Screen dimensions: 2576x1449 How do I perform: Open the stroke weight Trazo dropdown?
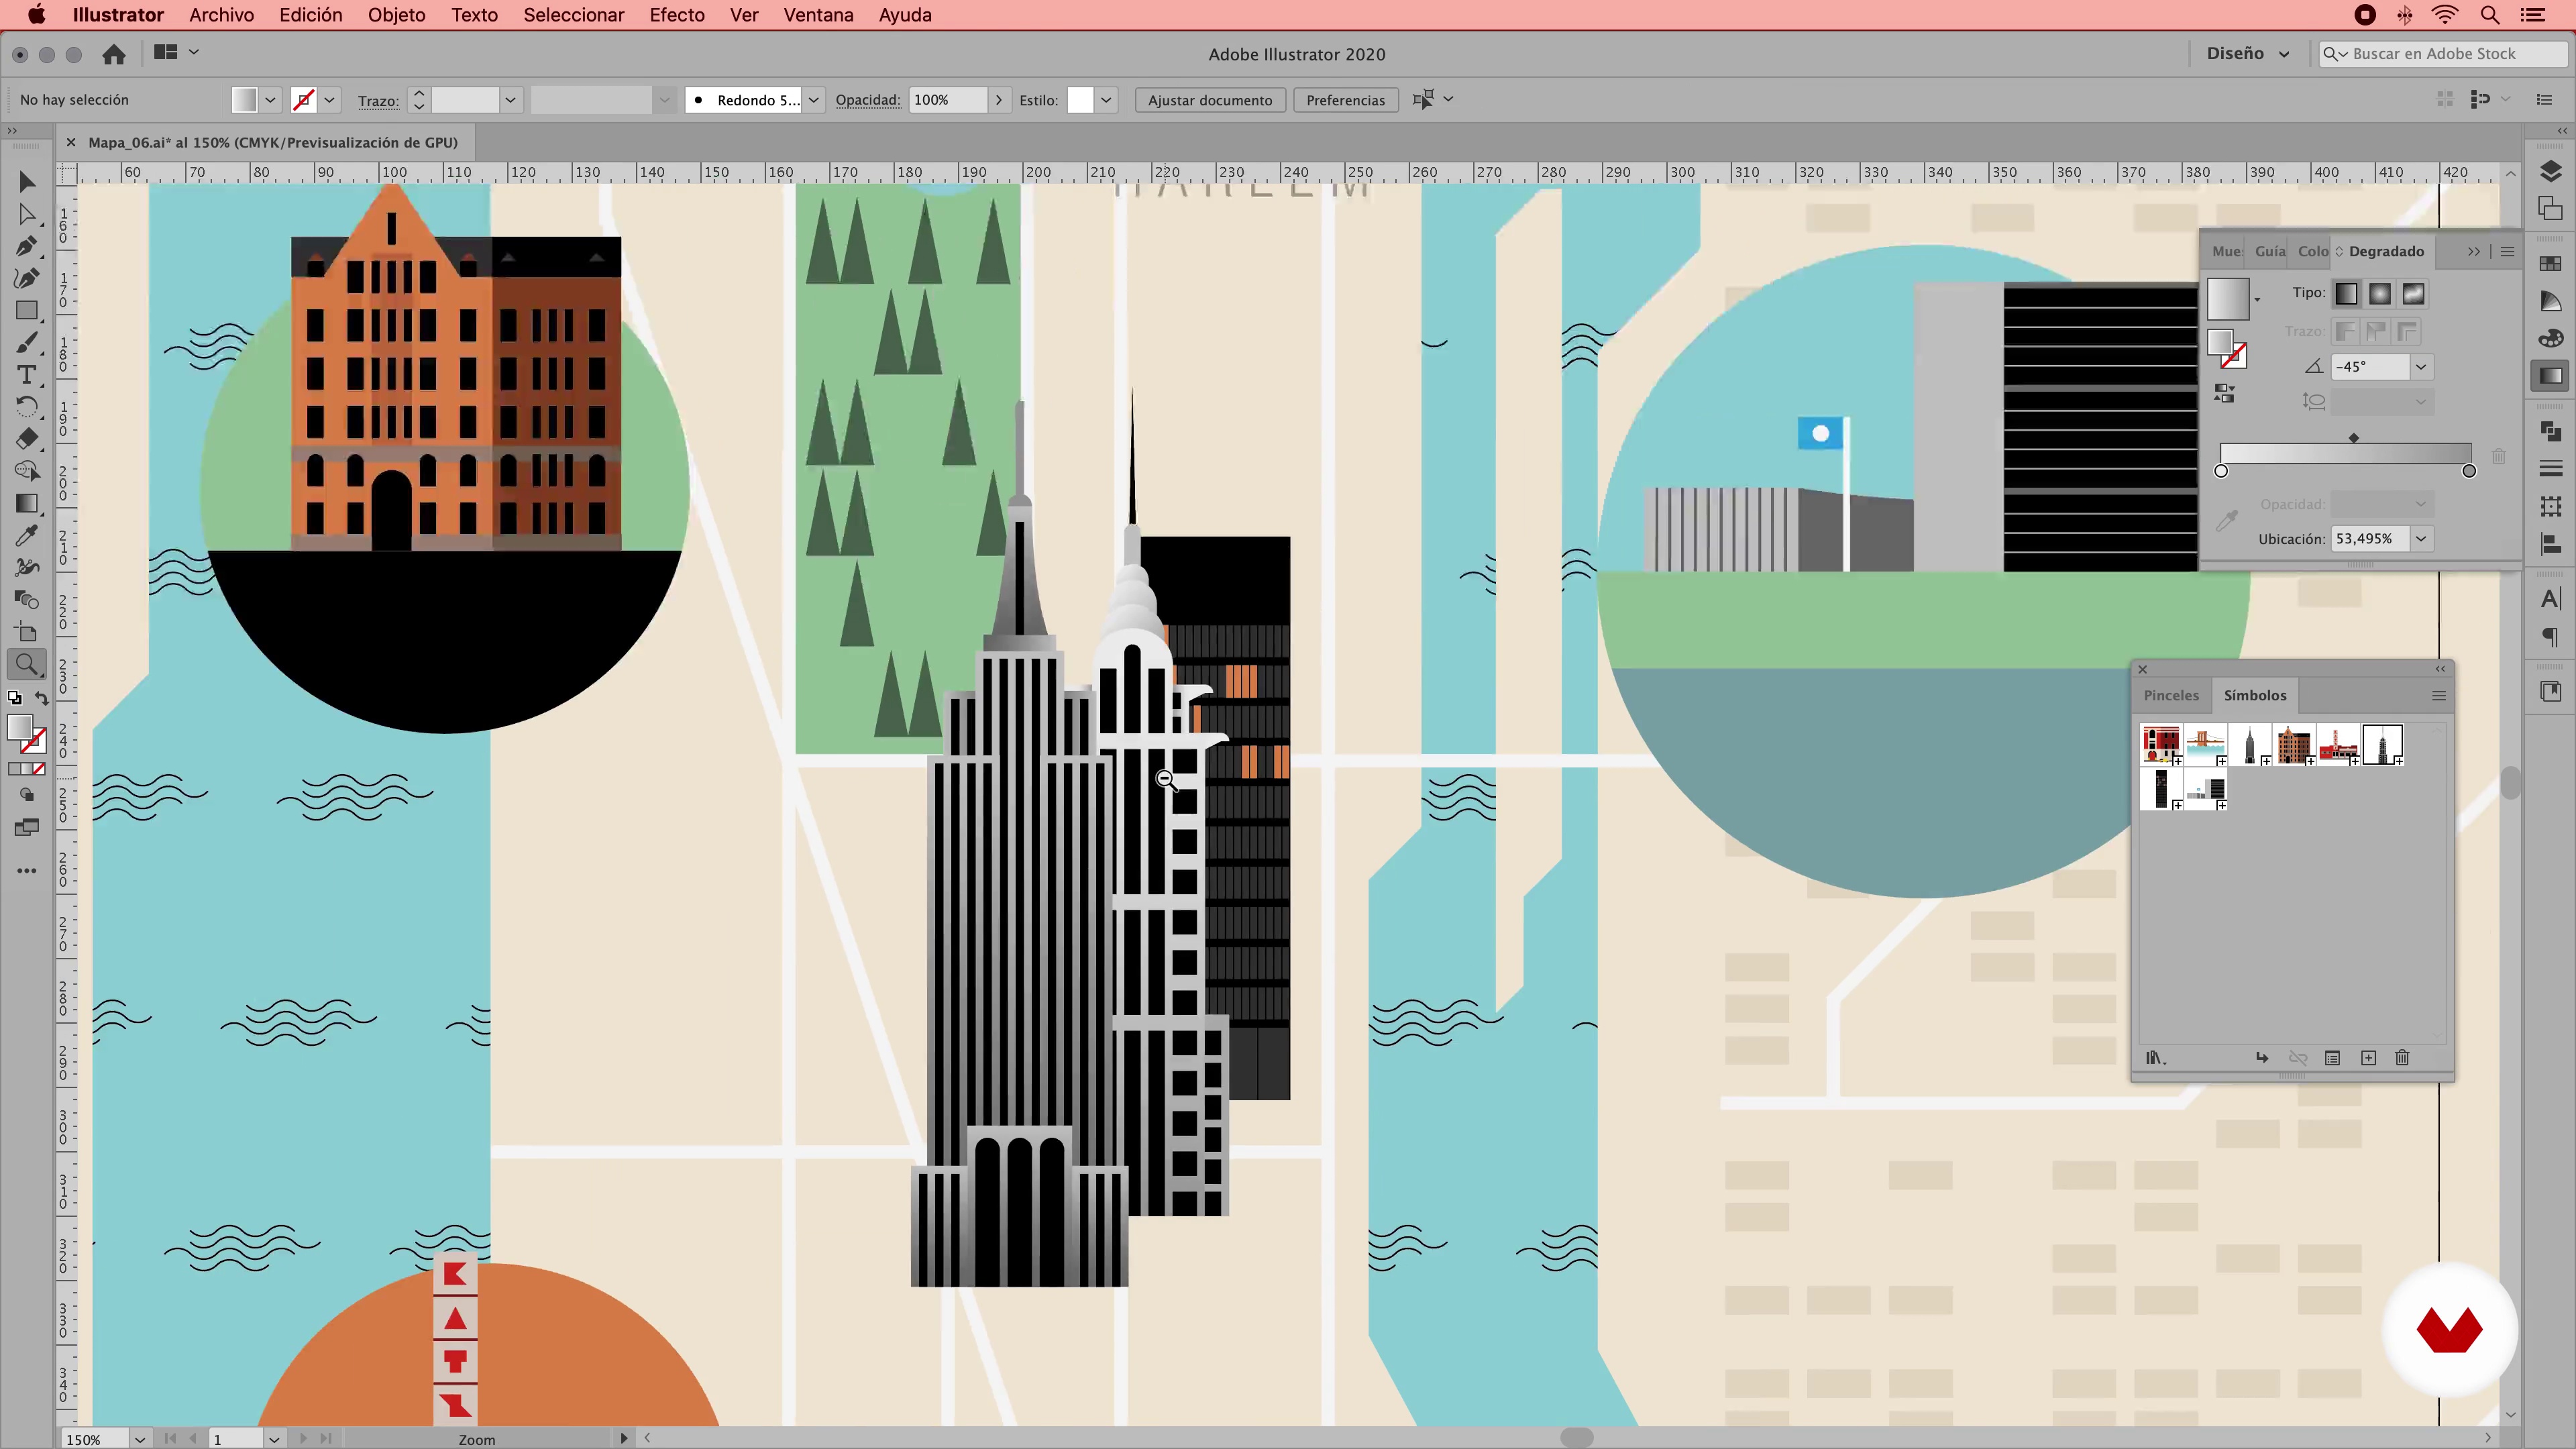510,100
